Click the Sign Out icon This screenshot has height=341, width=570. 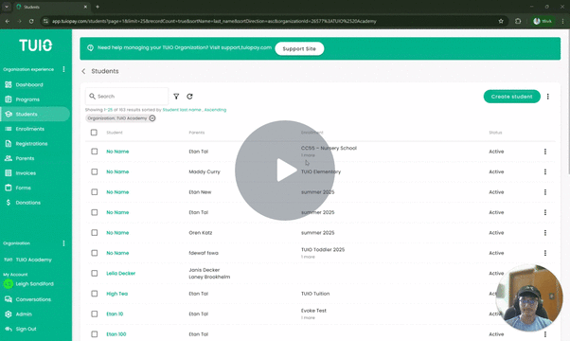[x=9, y=329]
